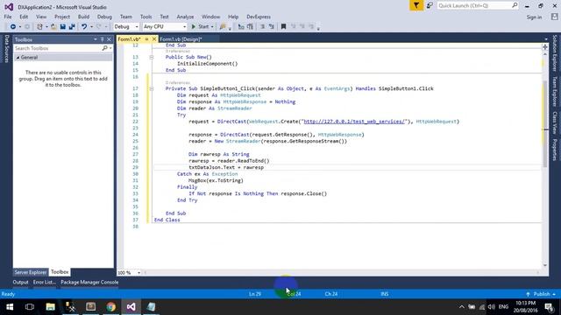This screenshot has width=561, height=315.
Task: Open the Undo history dropdown arrow
Action: (x=91, y=27)
